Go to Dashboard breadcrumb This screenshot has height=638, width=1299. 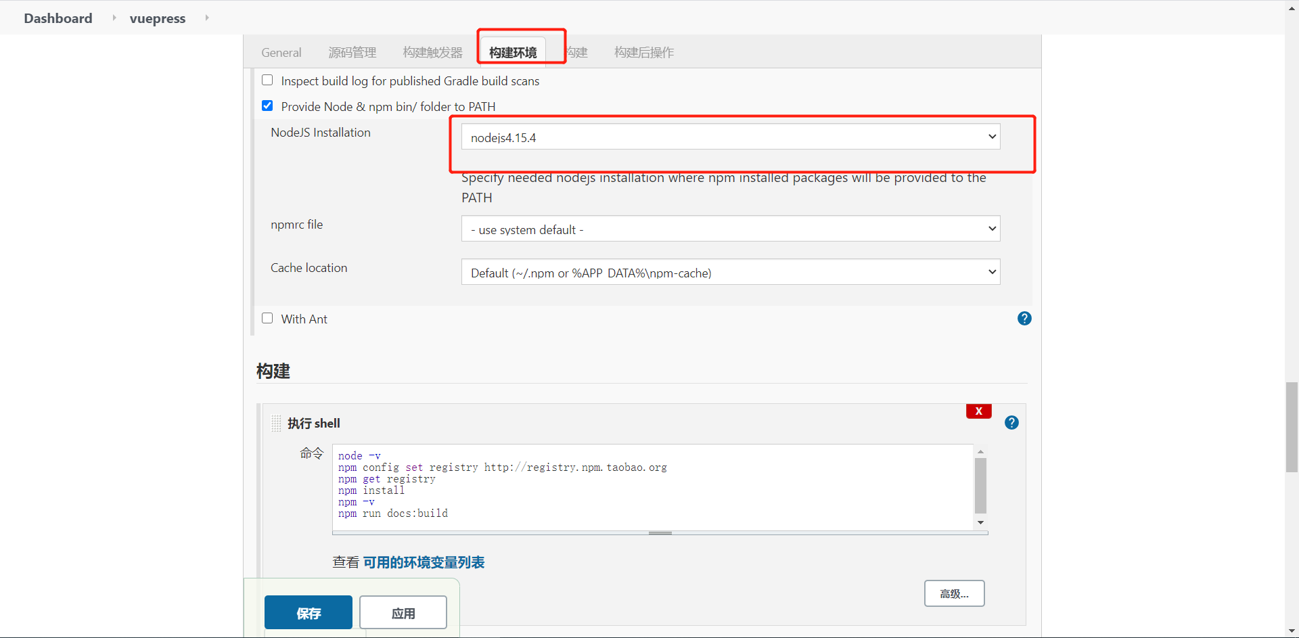(58, 18)
